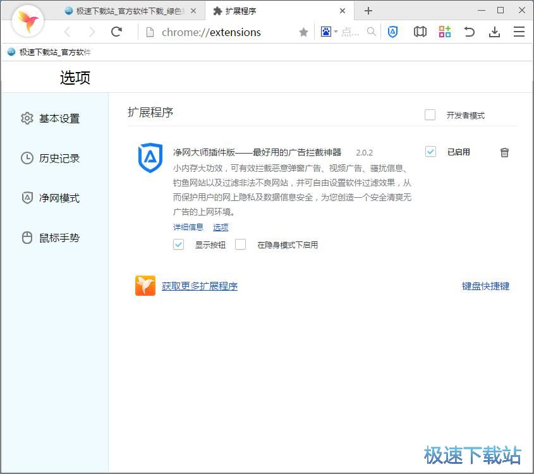Open the hamburger main menu
Image resolution: width=534 pixels, height=474 pixels.
tap(519, 32)
